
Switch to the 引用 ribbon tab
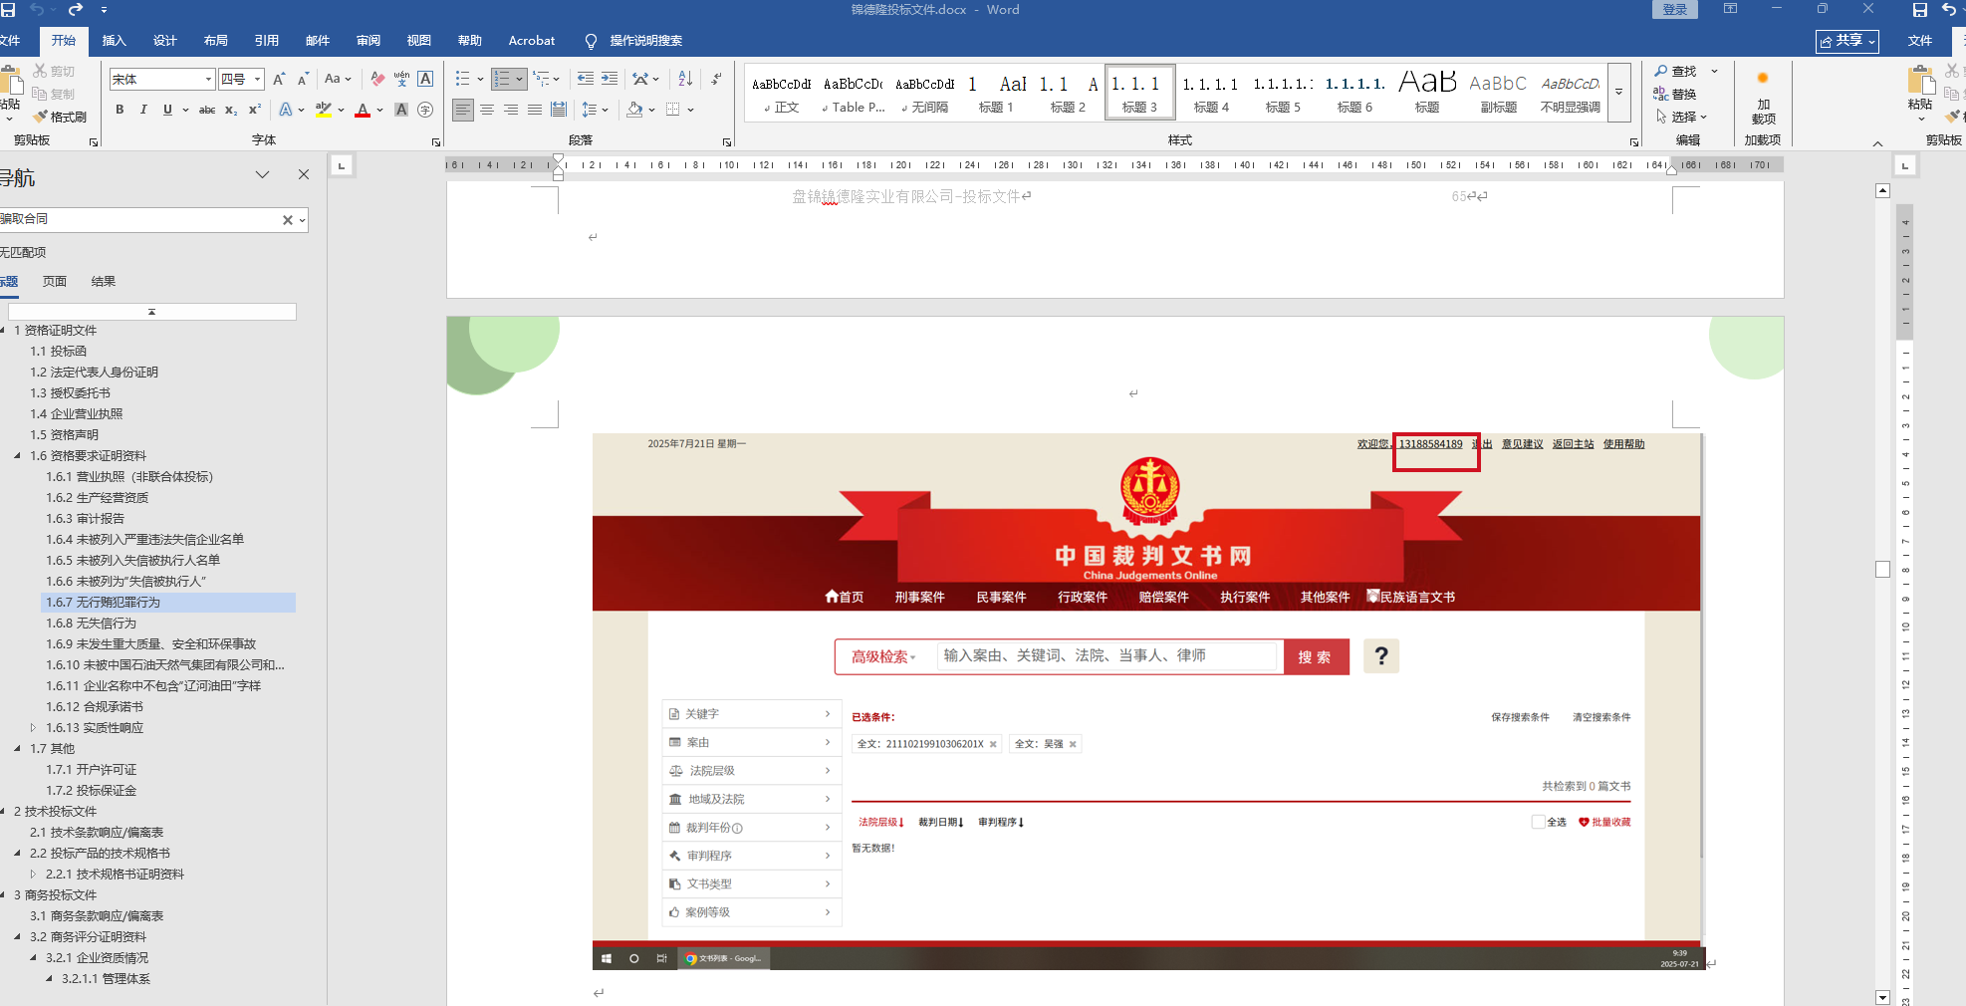[267, 41]
